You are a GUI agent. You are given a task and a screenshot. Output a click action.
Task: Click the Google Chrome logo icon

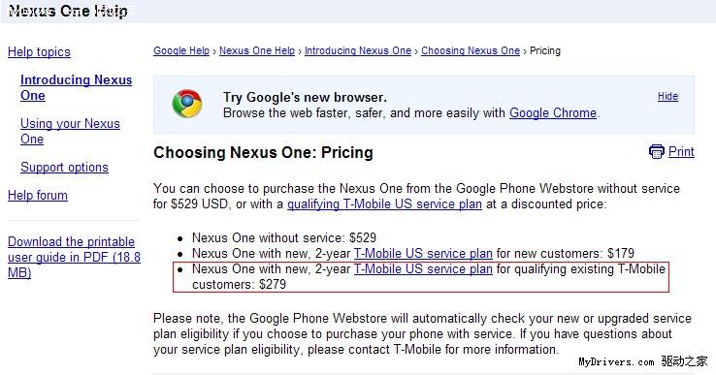pyautogui.click(x=187, y=104)
